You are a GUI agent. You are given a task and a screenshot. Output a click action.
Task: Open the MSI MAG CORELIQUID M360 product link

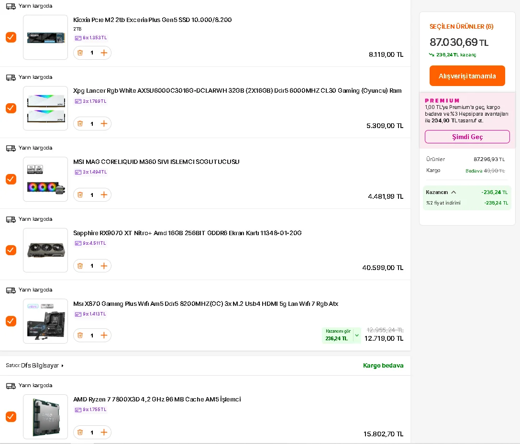156,162
